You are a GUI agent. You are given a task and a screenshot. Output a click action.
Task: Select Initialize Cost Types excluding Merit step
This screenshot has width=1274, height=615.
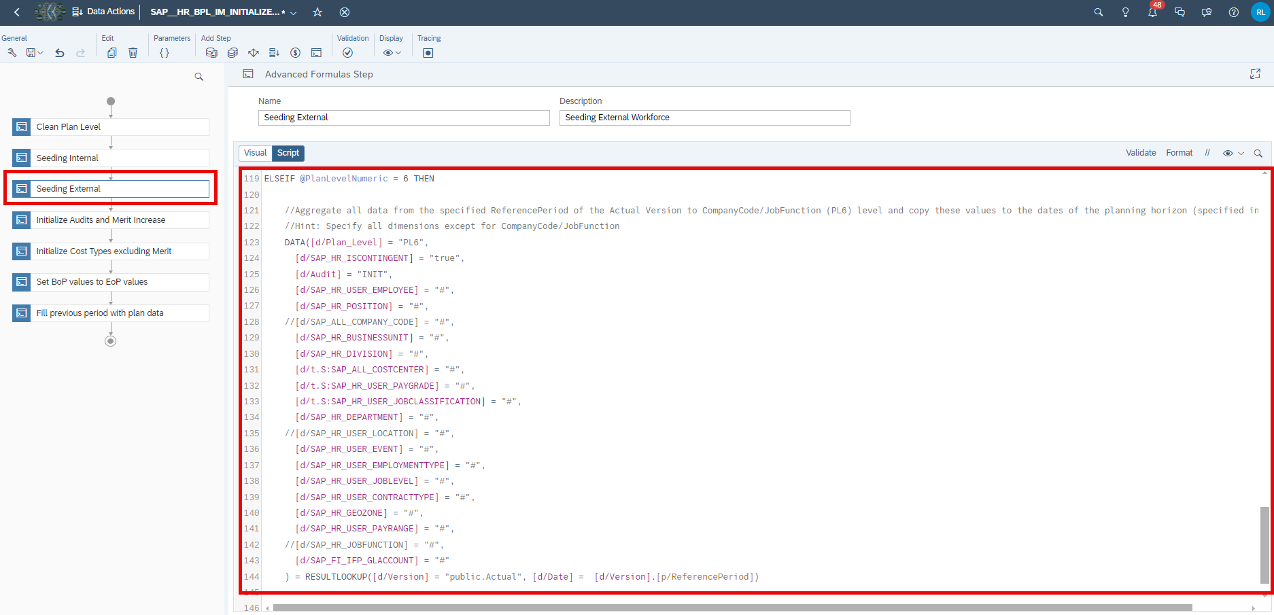111,251
